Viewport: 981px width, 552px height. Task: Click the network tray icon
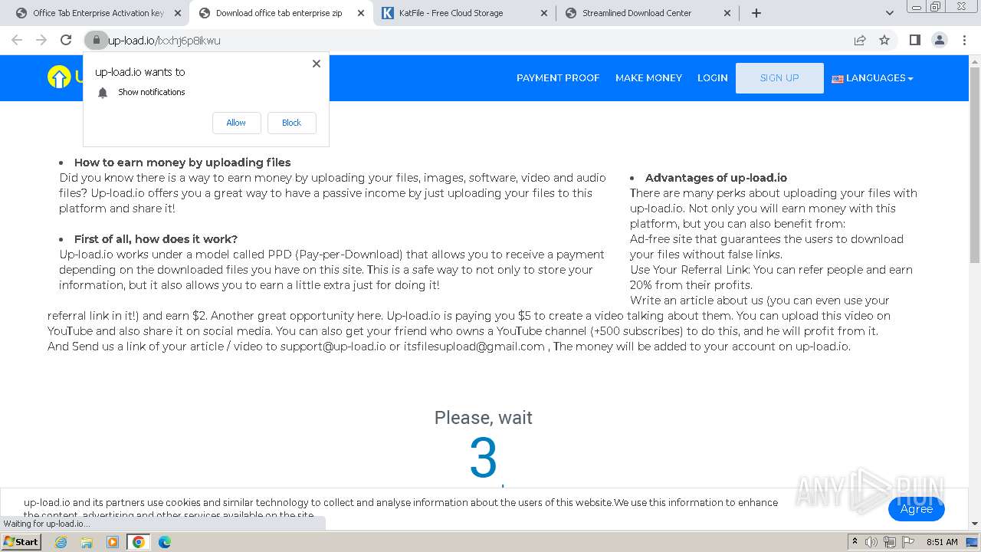[x=890, y=542]
